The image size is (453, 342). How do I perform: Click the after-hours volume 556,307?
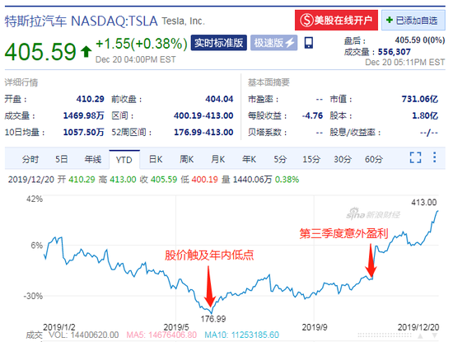(395, 52)
